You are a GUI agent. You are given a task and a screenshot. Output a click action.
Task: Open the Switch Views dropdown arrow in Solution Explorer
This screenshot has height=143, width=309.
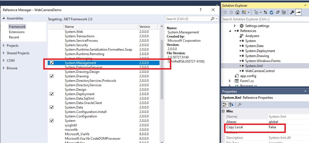[x=248, y=12]
